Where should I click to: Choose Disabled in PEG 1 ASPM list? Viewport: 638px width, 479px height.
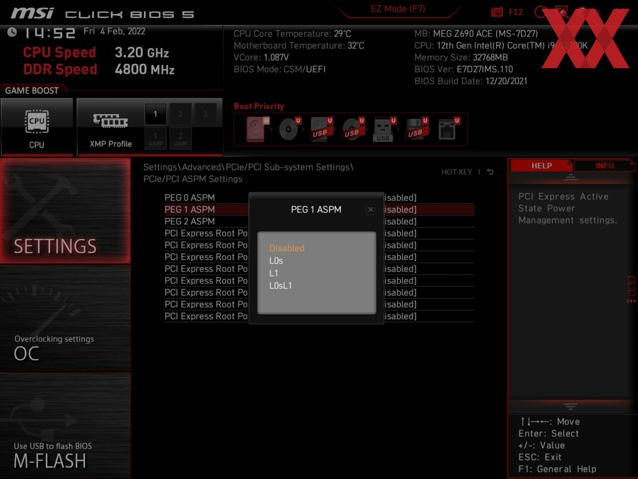pyautogui.click(x=287, y=248)
